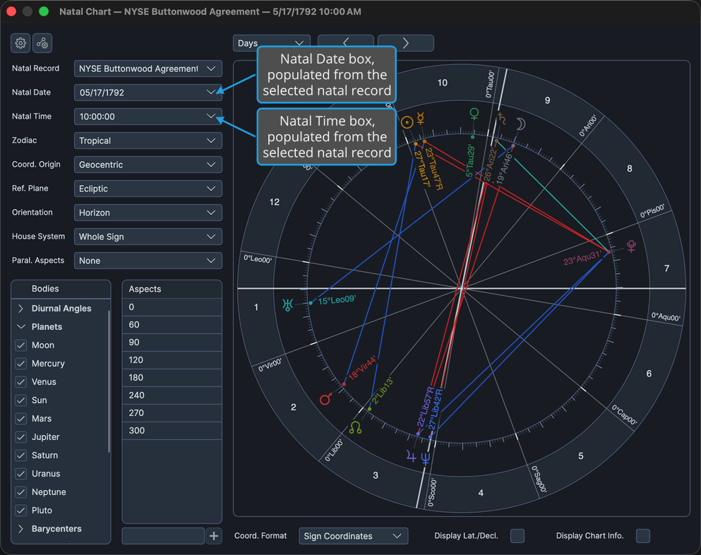
Task: Select the Sun glyph on the chart
Action: click(407, 122)
